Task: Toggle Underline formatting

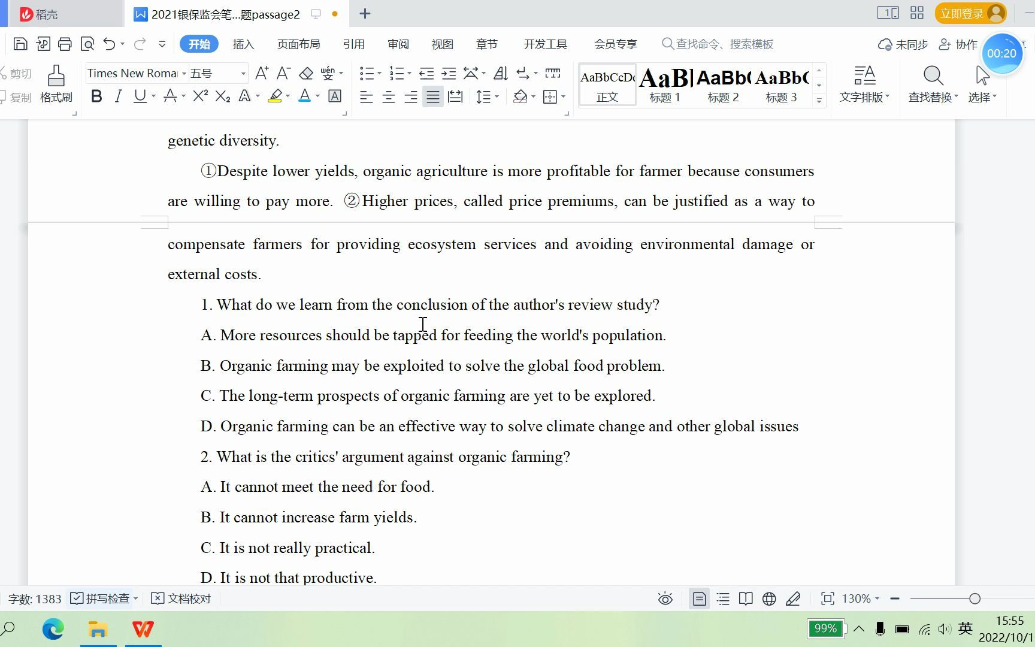Action: click(140, 96)
